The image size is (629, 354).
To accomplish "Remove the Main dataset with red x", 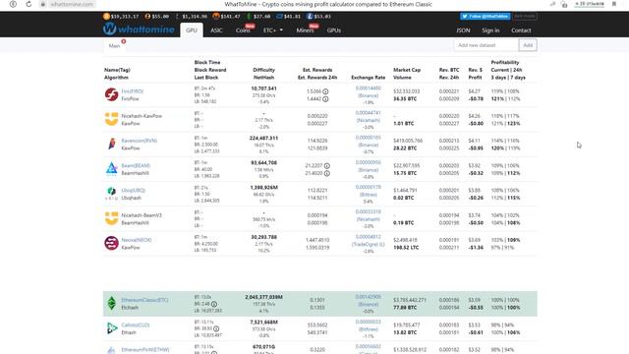I will click(x=124, y=41).
